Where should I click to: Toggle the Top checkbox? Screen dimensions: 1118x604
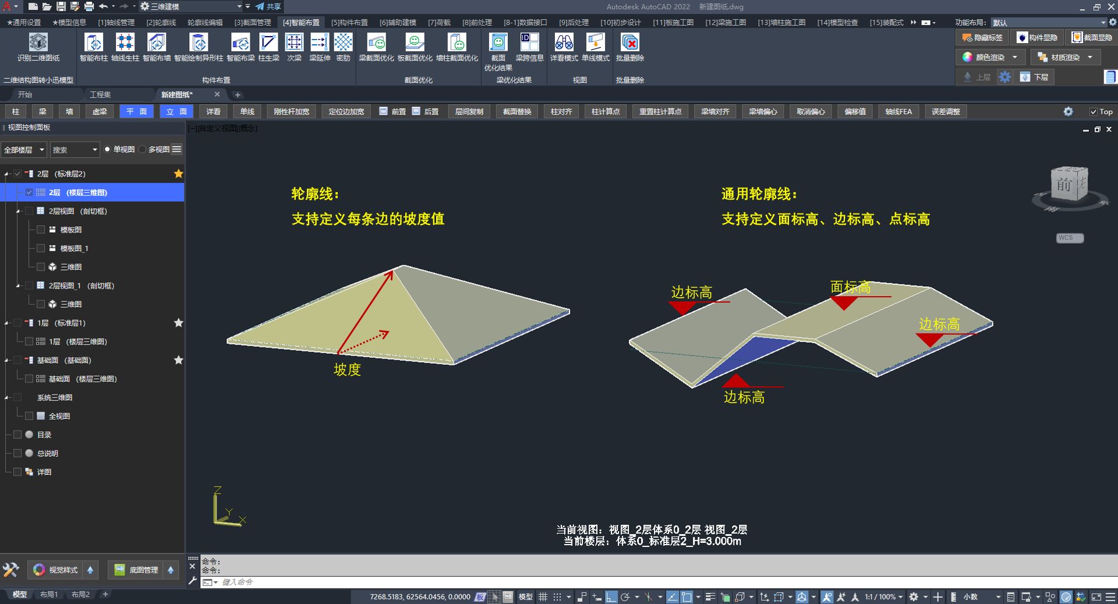coord(1093,112)
